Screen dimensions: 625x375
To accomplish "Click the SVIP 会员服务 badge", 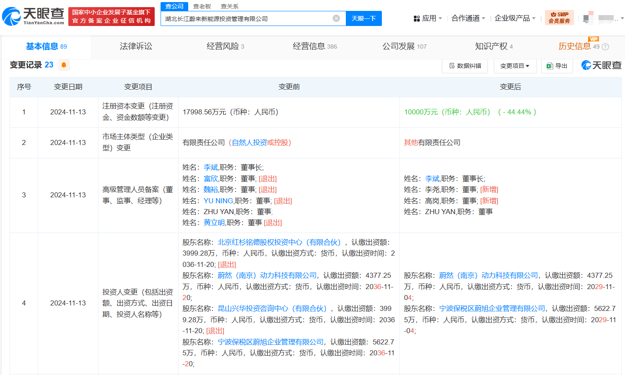I will click(x=559, y=18).
